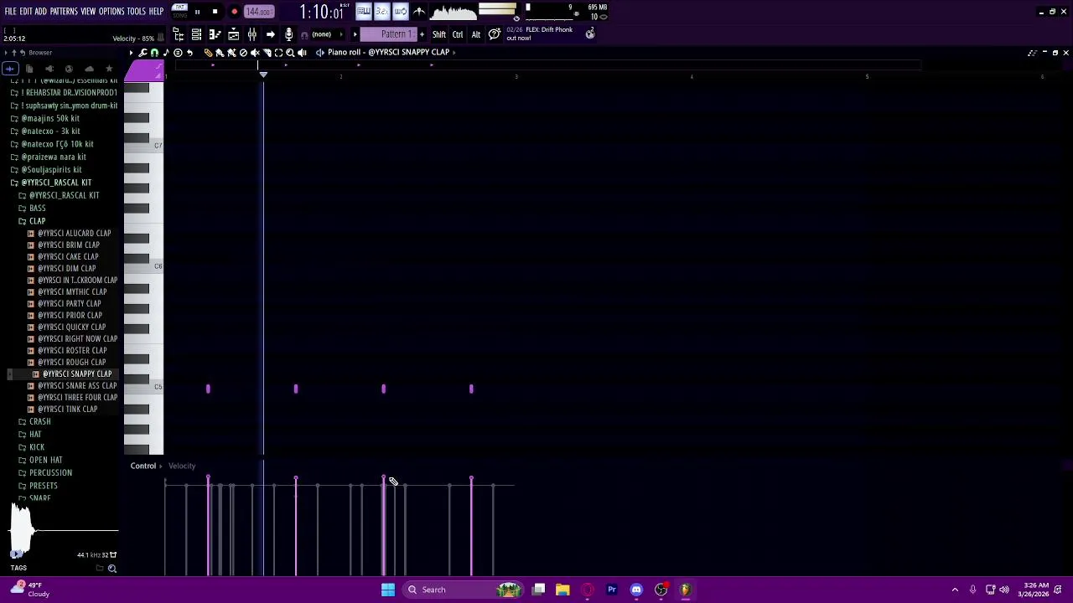Screen dimensions: 1073x603
Task: Open the PATTERNS menu
Action: coord(64,12)
